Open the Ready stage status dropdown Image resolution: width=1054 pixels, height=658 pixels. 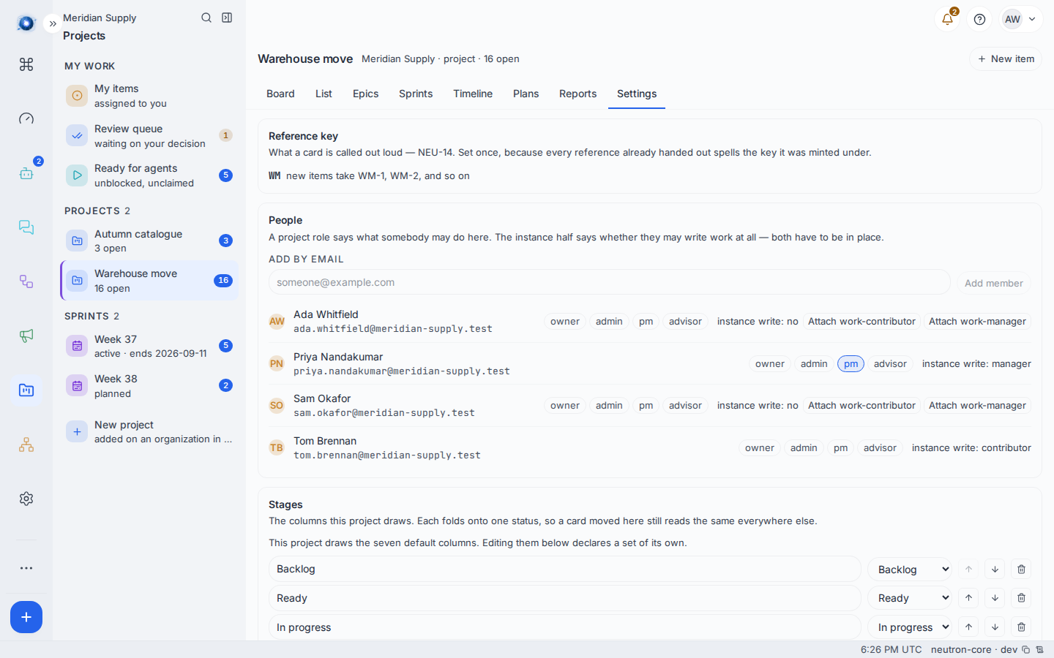tap(910, 598)
